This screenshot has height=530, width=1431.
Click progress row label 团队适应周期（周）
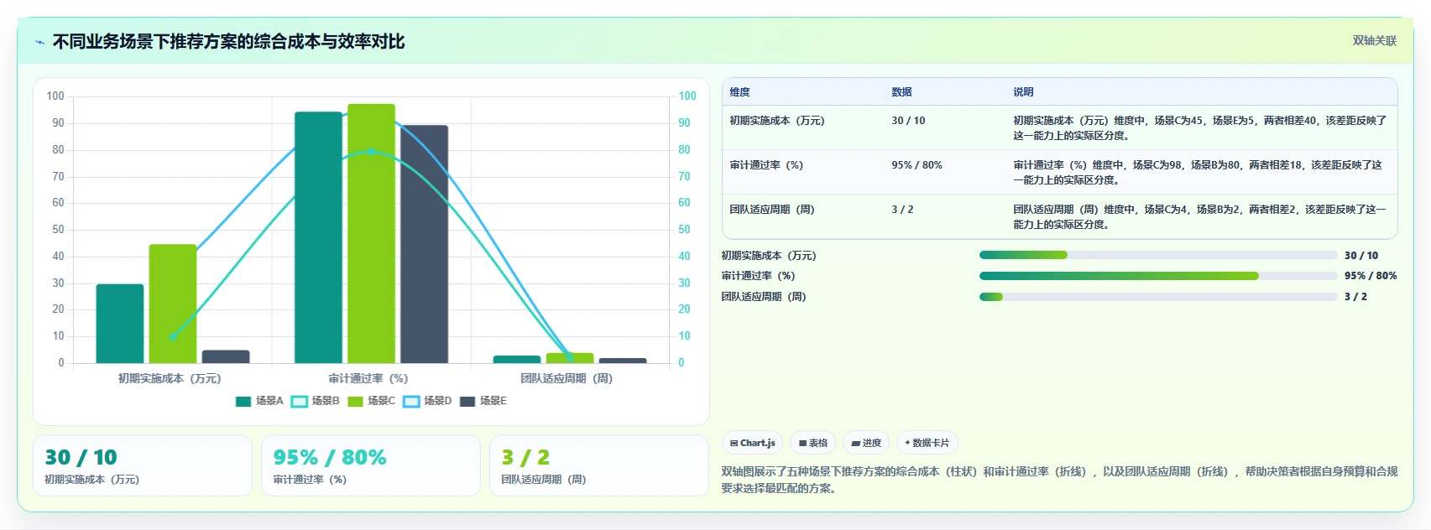tap(764, 297)
